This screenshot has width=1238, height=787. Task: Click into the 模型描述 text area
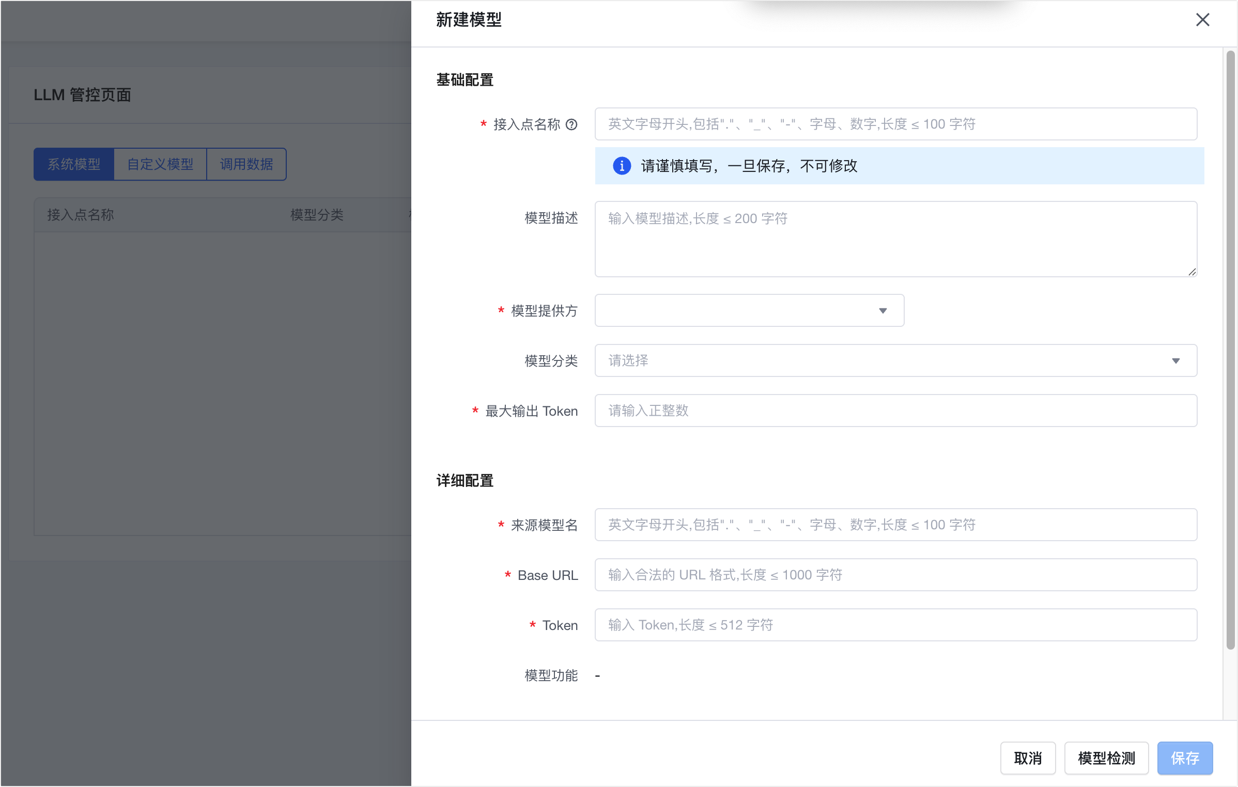(x=895, y=239)
